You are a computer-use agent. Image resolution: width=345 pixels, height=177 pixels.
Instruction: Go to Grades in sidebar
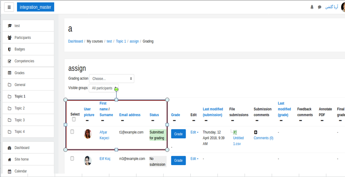28,73
